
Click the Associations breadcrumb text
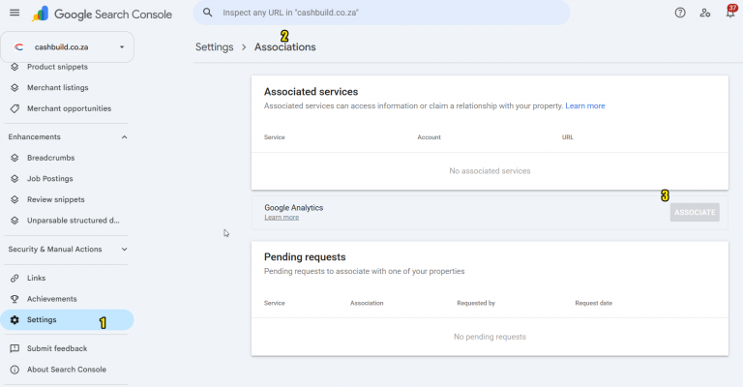coord(284,46)
